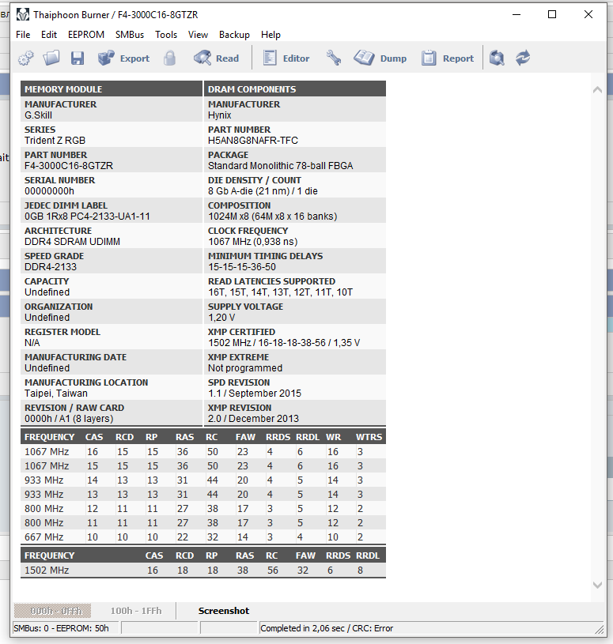Close the Thaiphoon Burner window
Viewport: 613px width, 644px height.
click(588, 15)
